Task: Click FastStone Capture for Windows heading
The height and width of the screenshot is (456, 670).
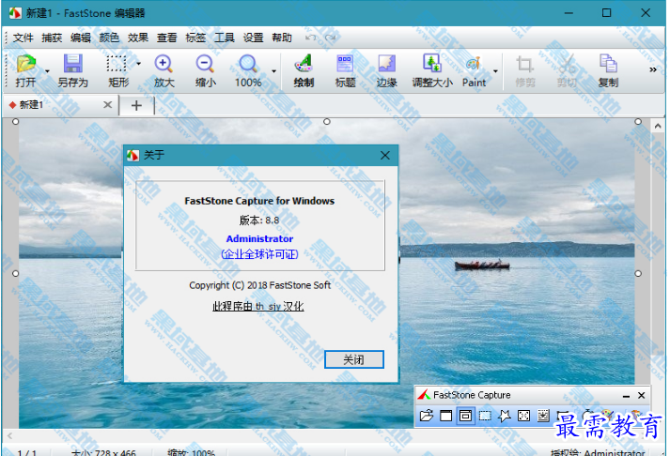Action: click(x=259, y=201)
